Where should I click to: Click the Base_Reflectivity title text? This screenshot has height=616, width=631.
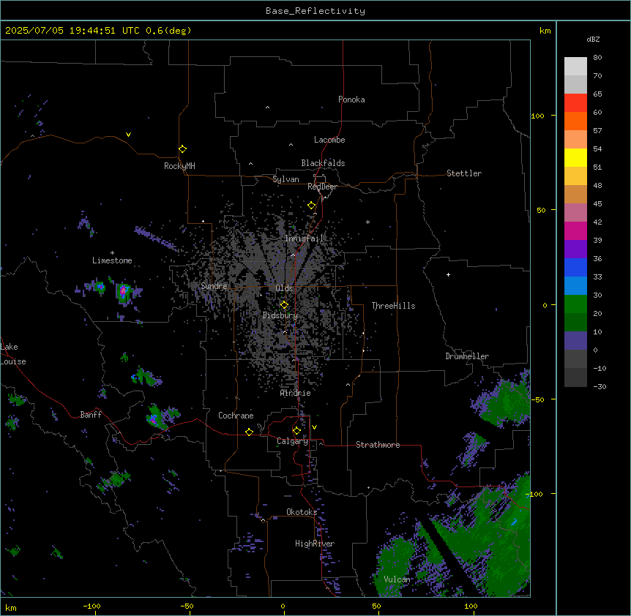pyautogui.click(x=315, y=11)
